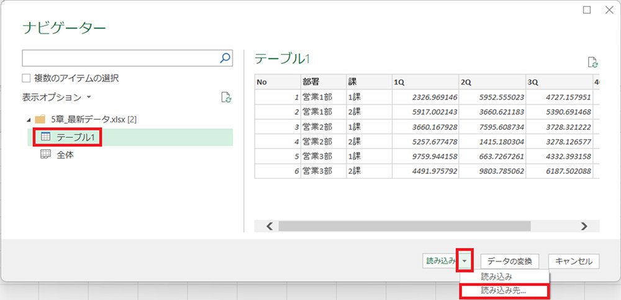Click cell value 9759.944158
The height and width of the screenshot is (300, 621).
pos(435,157)
